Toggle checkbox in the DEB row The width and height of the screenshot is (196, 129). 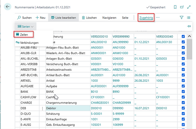click(183, 108)
